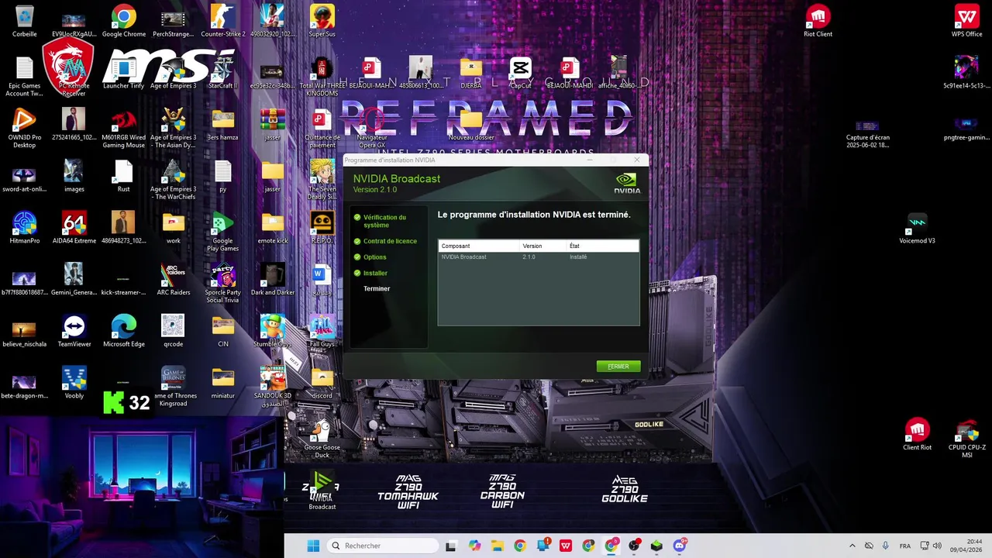This screenshot has height=558, width=992.
Task: Open the Rust text file on desktop
Action: [124, 177]
